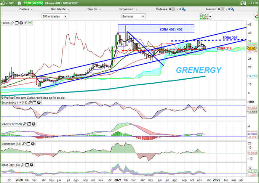The height and width of the screenshot is (183, 259).
Task: Expand the trading side panel arrow at right edge
Action: [x=256, y=16]
